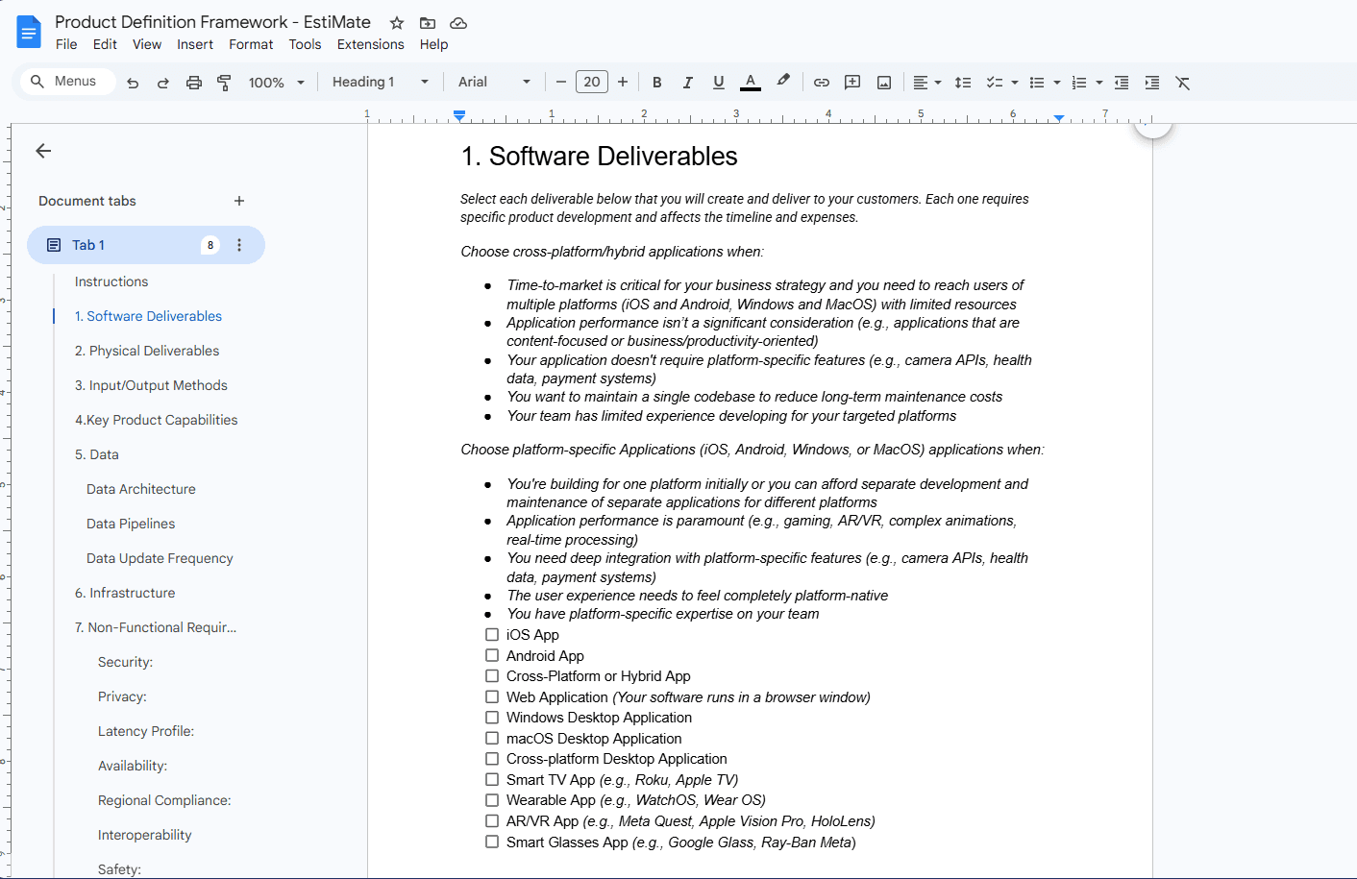Open the Insert menu
The height and width of the screenshot is (879, 1357).
(195, 44)
